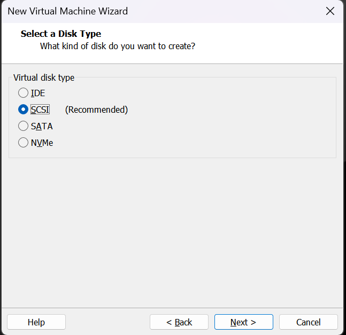346x335 pixels.
Task: Cancel the New Virtual Machine Wizard
Action: pyautogui.click(x=308, y=322)
